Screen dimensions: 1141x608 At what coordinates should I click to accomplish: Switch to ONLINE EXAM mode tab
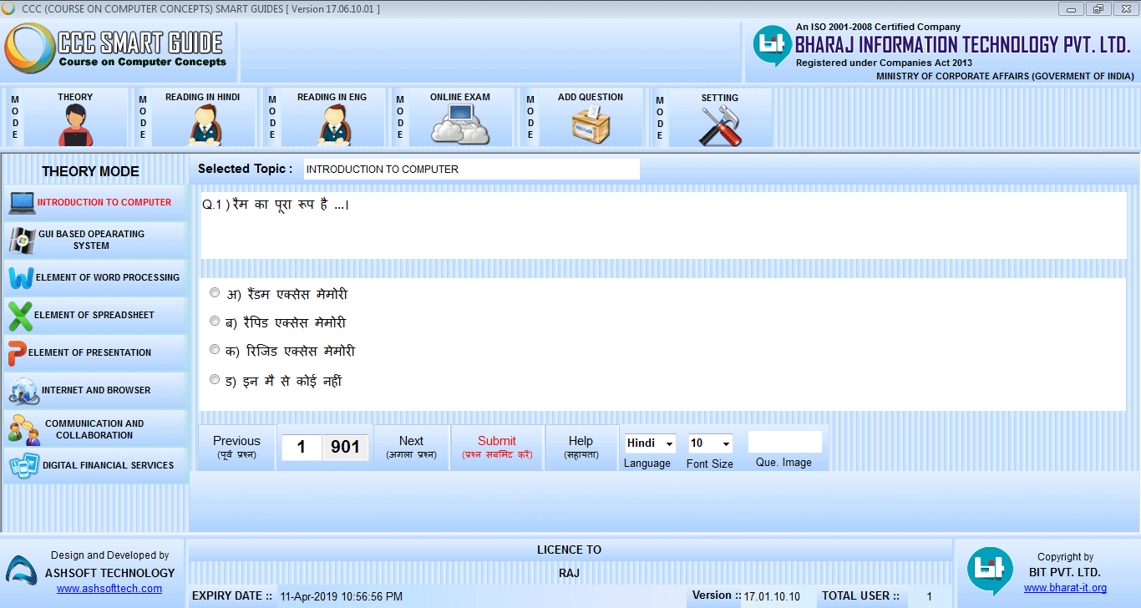coord(460,97)
